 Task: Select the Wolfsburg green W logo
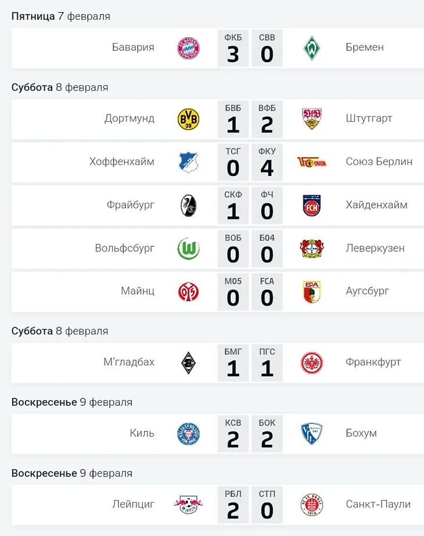[188, 249]
